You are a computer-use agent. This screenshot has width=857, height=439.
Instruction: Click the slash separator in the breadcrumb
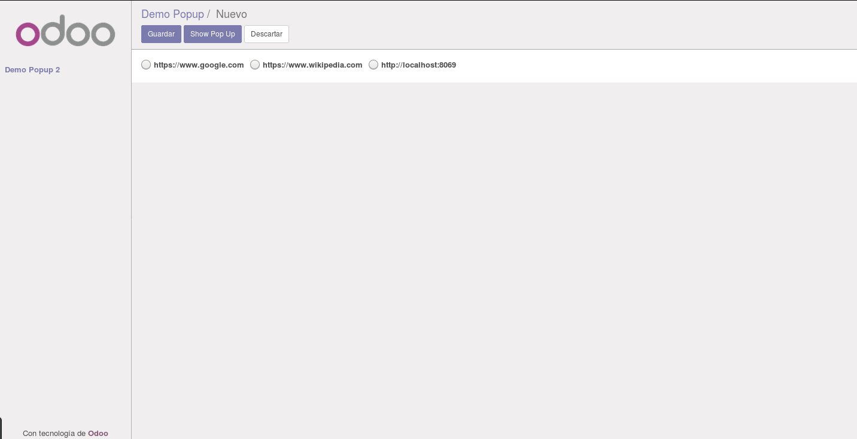pos(208,14)
